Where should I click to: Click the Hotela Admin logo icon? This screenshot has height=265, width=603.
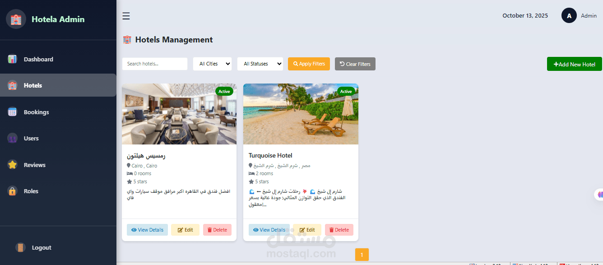(16, 19)
